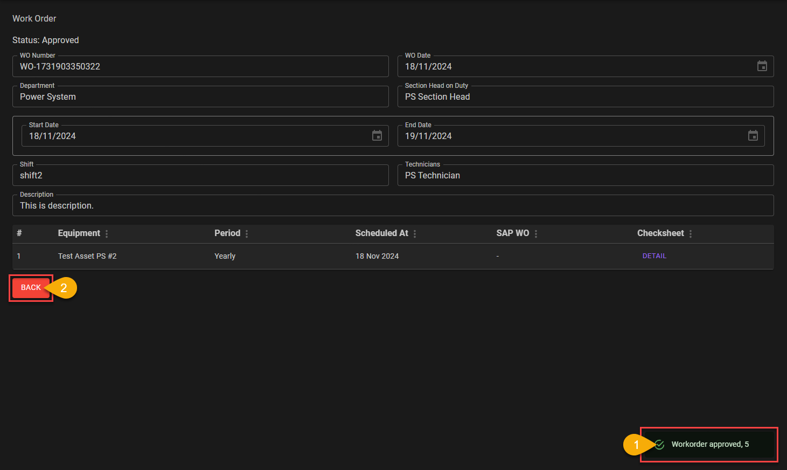Click into the Description text field
Screen dimensions: 787x470
coord(393,206)
